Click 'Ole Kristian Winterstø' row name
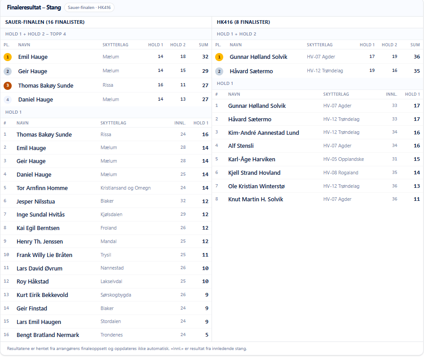 click(x=256, y=186)
